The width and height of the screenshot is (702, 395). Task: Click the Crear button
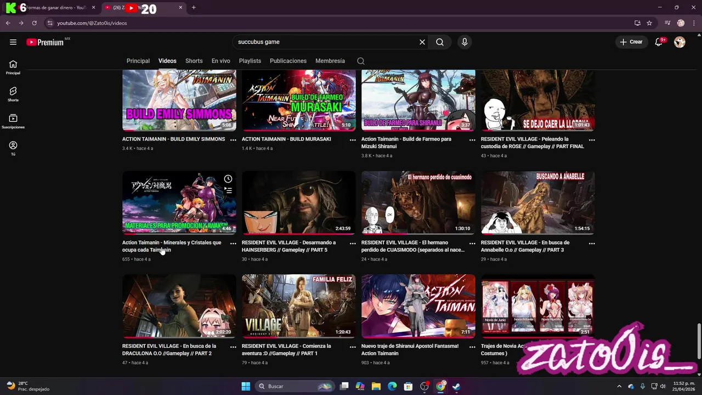click(632, 42)
